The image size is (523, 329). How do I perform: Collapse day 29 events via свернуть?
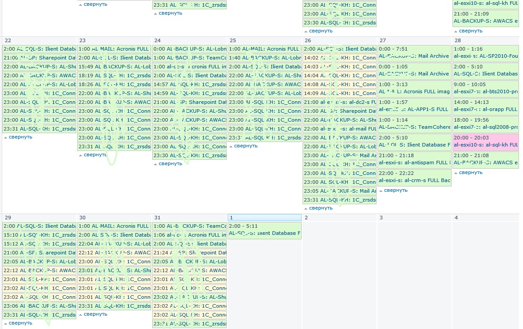pyautogui.click(x=20, y=323)
